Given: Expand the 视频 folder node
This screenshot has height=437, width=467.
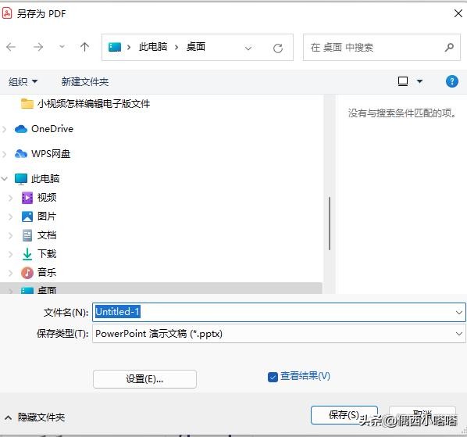Looking at the screenshot, I should [x=10, y=198].
